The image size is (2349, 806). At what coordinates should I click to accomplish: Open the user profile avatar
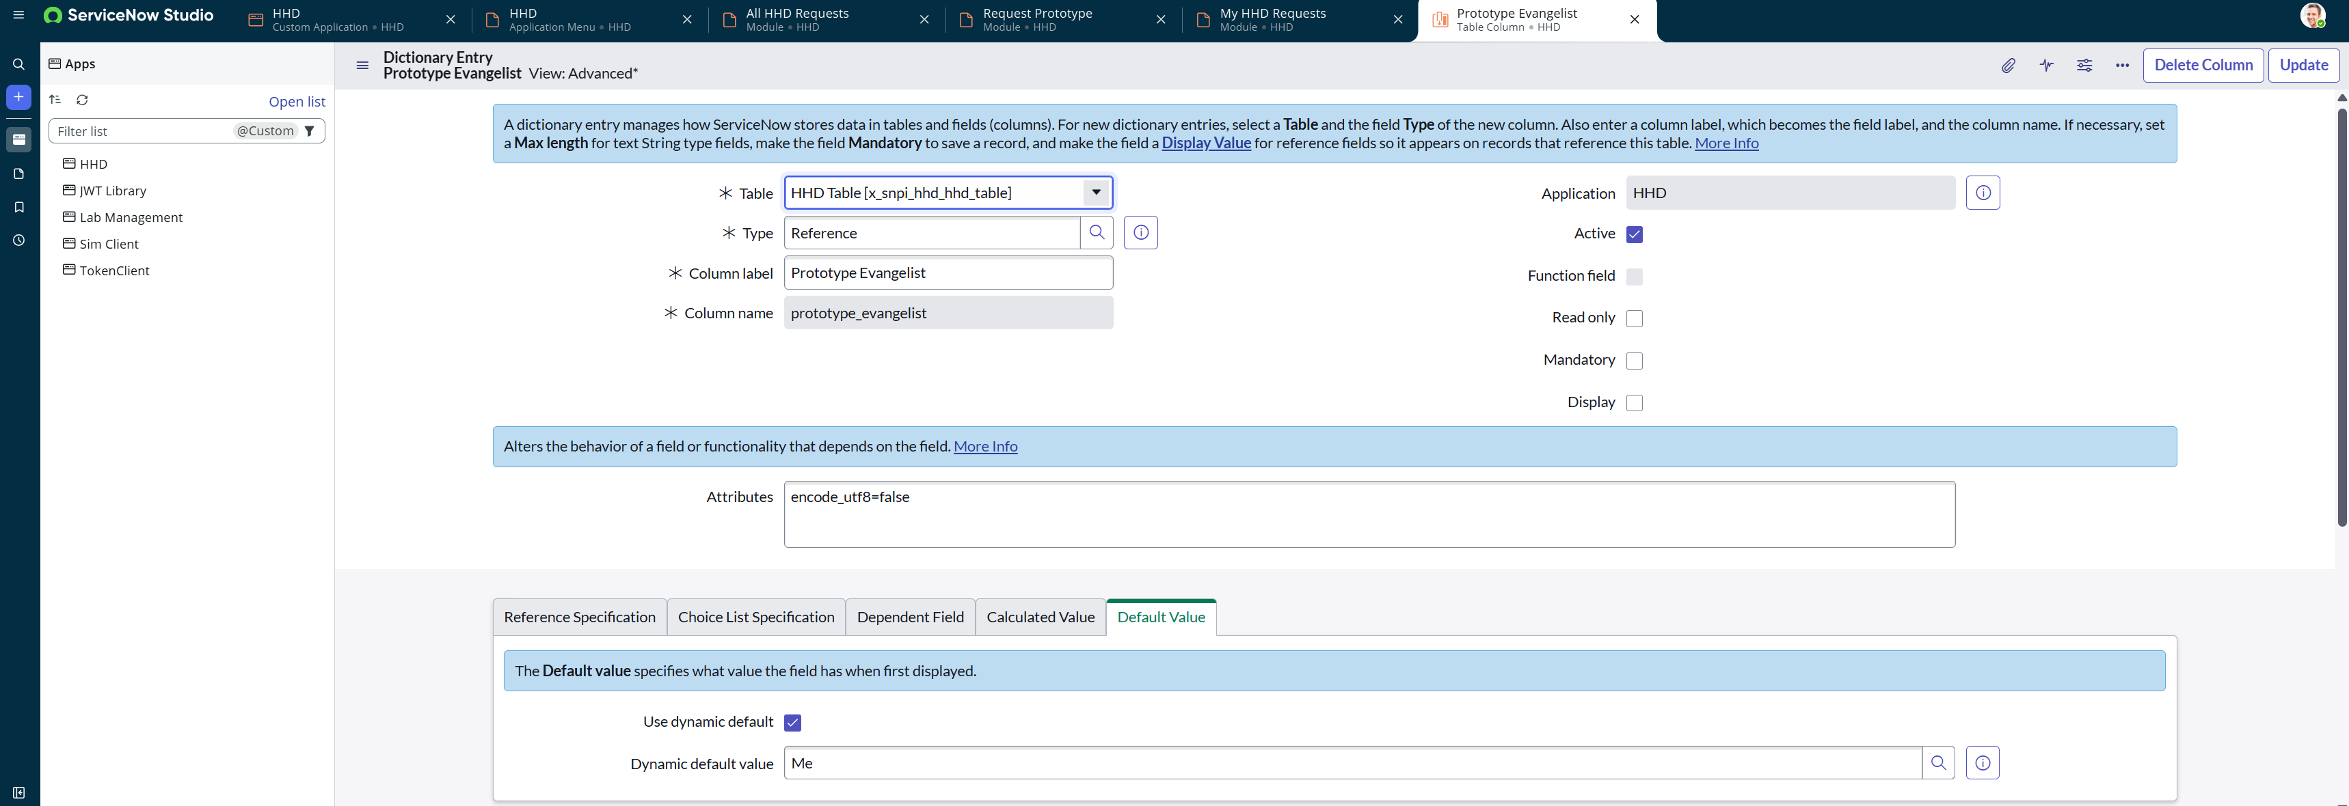tap(2313, 16)
